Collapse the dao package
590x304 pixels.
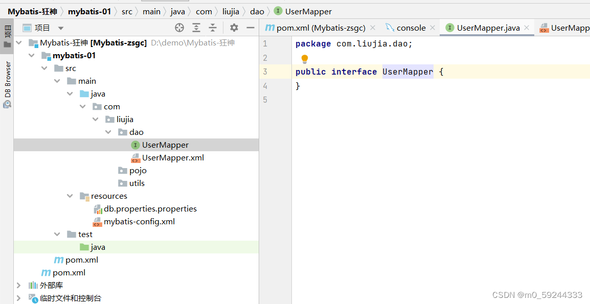point(108,132)
